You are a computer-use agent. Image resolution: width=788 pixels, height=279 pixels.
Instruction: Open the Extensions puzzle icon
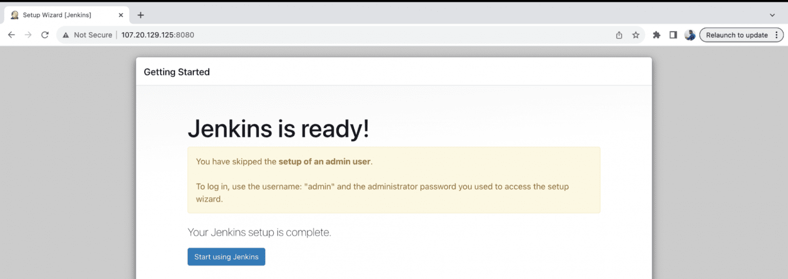coord(656,35)
